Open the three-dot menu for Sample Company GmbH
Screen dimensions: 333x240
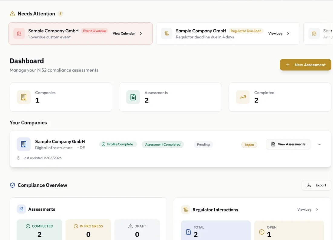point(319,144)
